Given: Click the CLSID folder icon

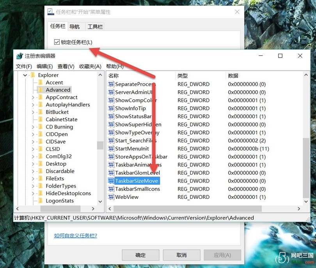Looking at the screenshot, I should 41,149.
